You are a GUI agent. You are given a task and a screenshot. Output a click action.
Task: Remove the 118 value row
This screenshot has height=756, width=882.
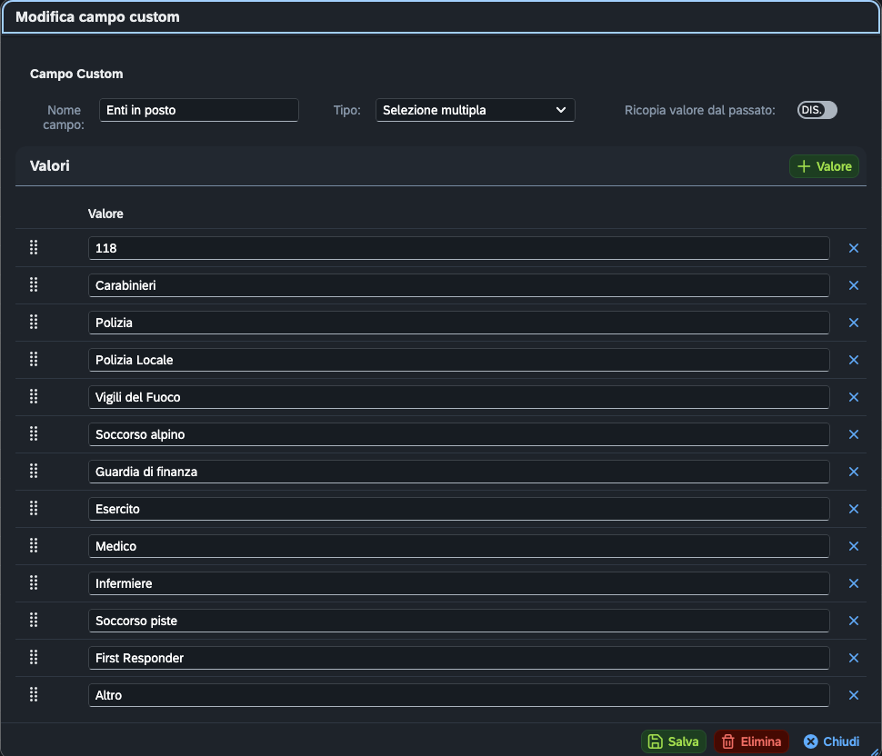(x=853, y=248)
